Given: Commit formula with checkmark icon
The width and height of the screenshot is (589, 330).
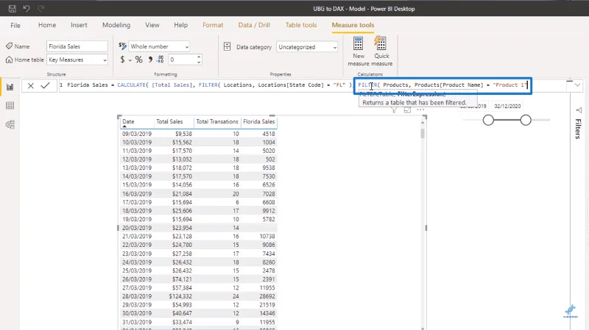Looking at the screenshot, I should click(46, 85).
